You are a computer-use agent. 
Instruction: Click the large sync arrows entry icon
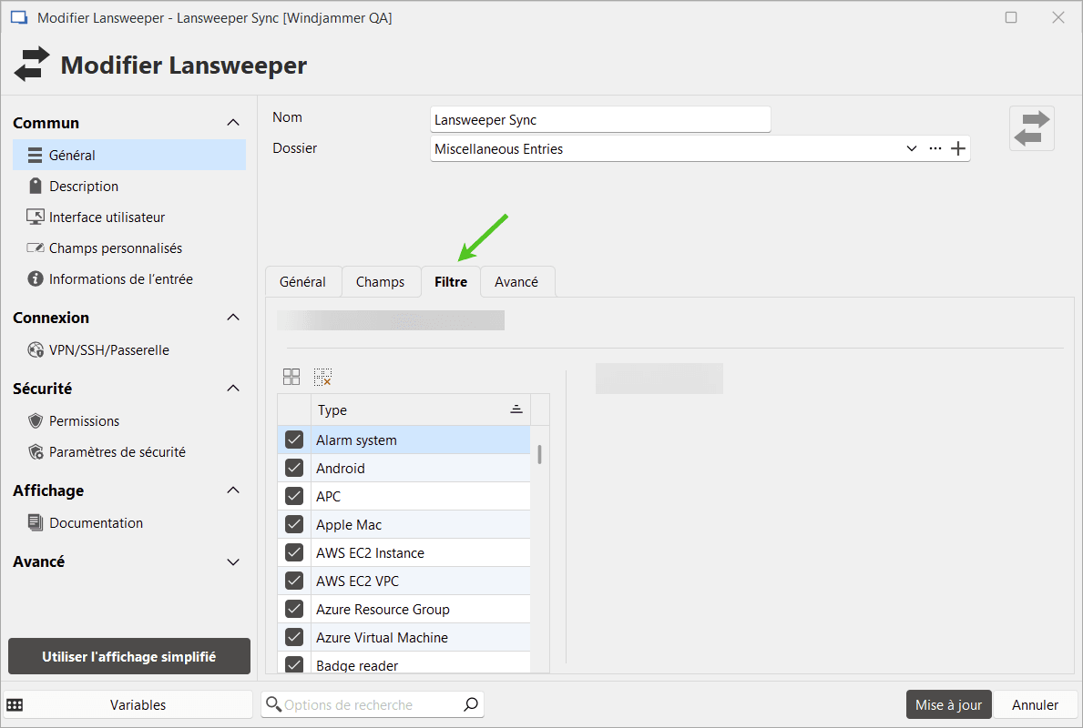[1031, 128]
